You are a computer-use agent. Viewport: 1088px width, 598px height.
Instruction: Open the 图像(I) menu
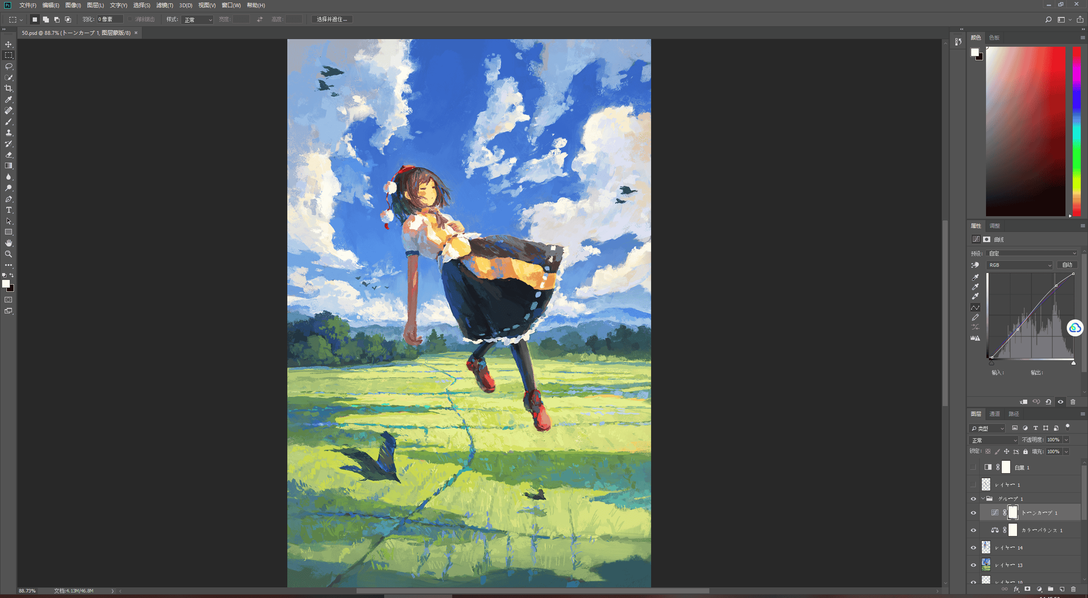[x=73, y=5]
